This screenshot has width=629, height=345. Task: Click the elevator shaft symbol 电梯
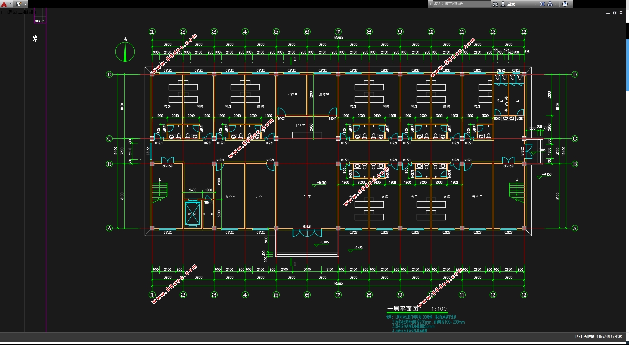[192, 214]
